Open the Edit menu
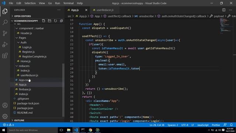 pos(19,3)
